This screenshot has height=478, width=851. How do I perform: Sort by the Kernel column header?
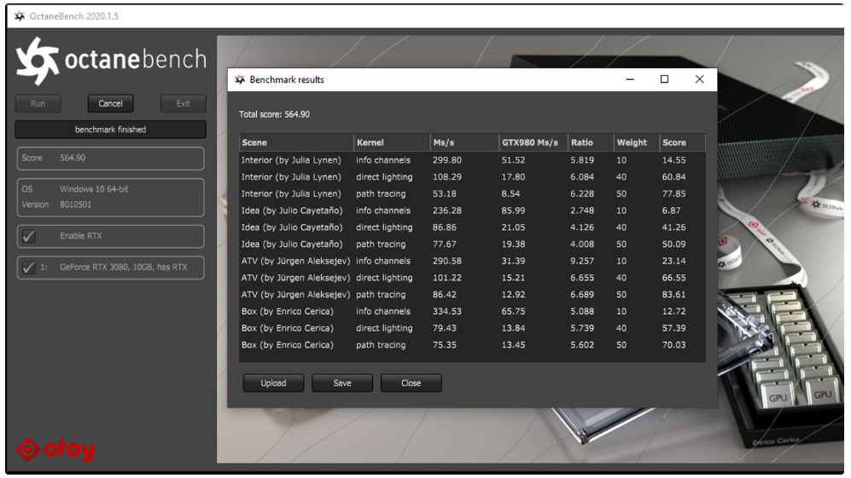[x=392, y=142]
